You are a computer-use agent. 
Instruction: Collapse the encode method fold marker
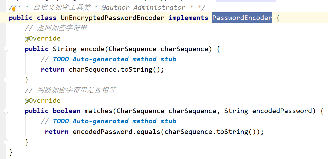click(x=6, y=49)
